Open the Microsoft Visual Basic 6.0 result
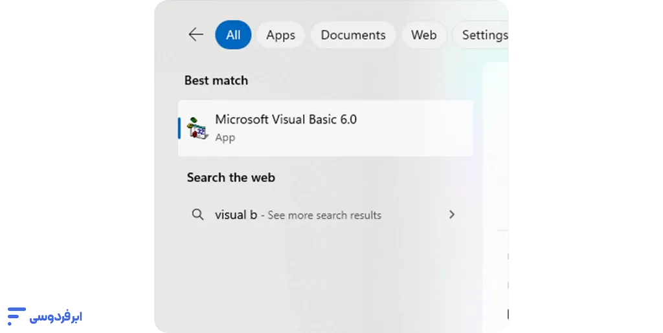This screenshot has width=663, height=333. 325,128
